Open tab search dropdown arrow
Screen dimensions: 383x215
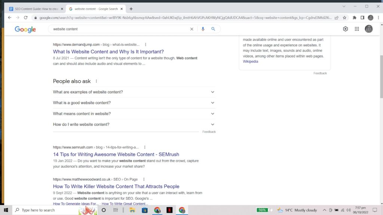pyautogui.click(x=344, y=6)
